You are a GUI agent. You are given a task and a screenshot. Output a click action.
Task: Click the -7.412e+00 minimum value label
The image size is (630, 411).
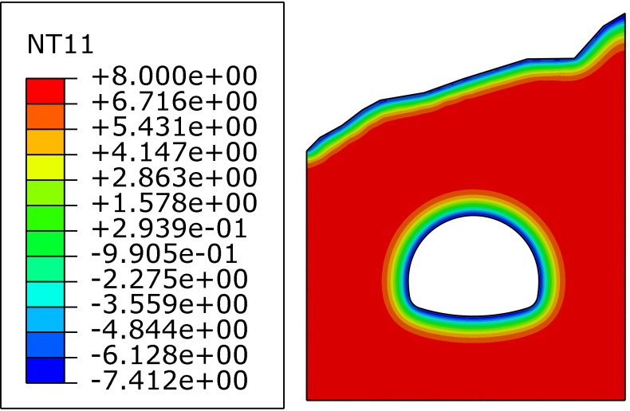point(169,380)
